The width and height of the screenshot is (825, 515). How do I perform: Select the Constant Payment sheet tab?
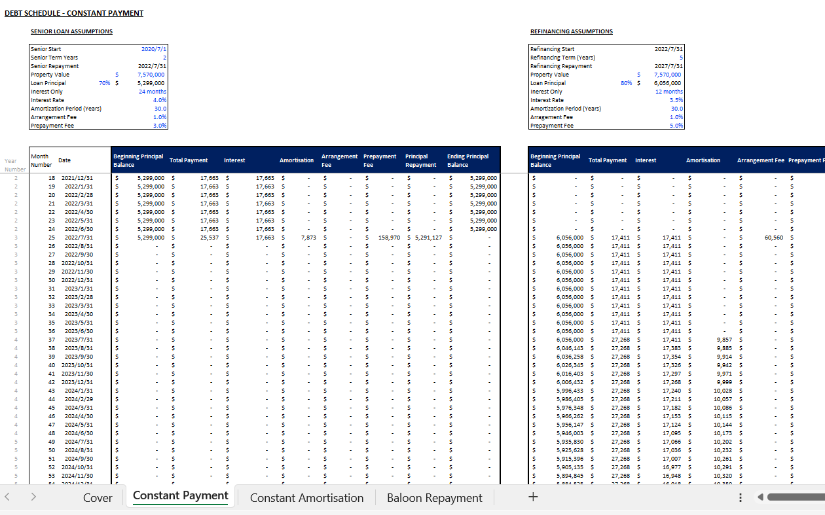point(181,496)
